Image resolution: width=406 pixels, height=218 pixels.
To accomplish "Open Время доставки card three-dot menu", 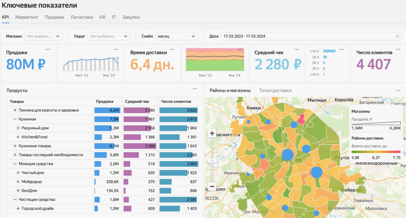I will 172,49.
